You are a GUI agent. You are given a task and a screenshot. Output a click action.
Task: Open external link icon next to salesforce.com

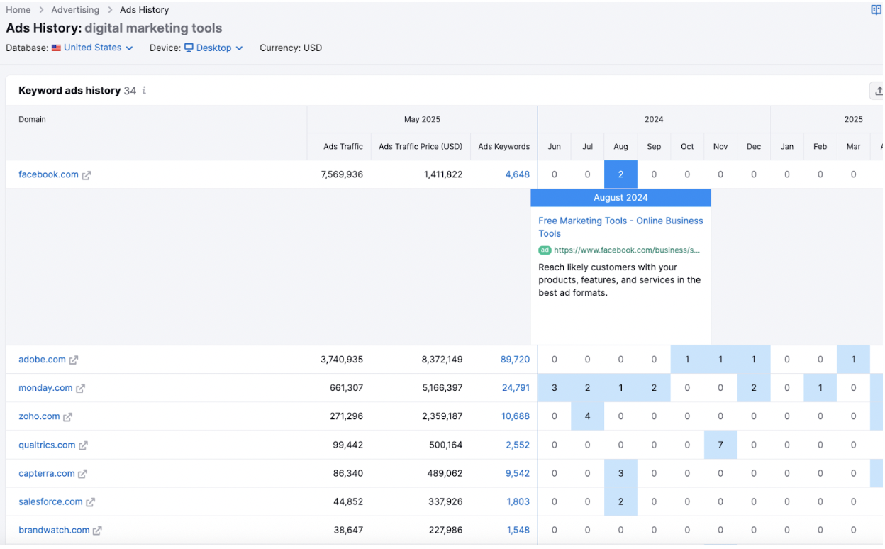click(x=91, y=502)
